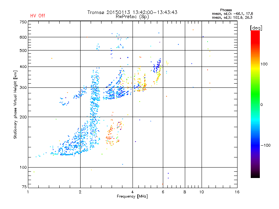This screenshot has height=209, width=279.
Task: Click the '[deg]' colorbar unit label
Action: (x=256, y=28)
